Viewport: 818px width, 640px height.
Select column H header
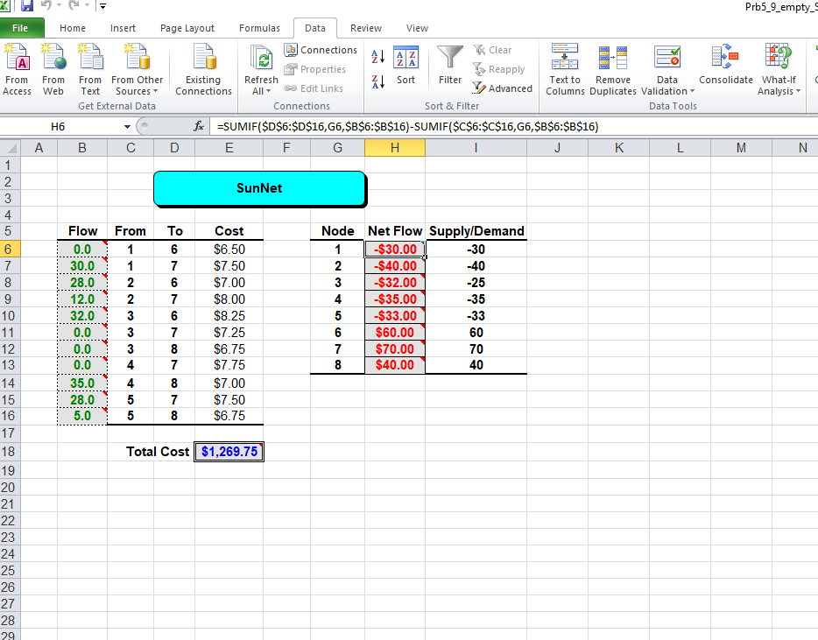395,148
